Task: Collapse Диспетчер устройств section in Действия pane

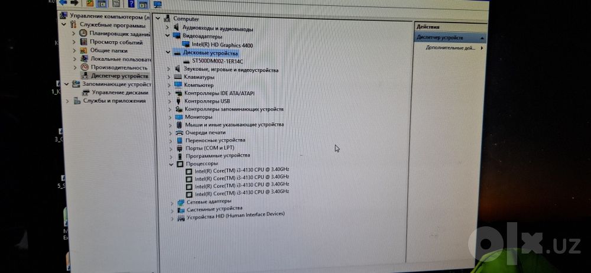Action: [482, 38]
